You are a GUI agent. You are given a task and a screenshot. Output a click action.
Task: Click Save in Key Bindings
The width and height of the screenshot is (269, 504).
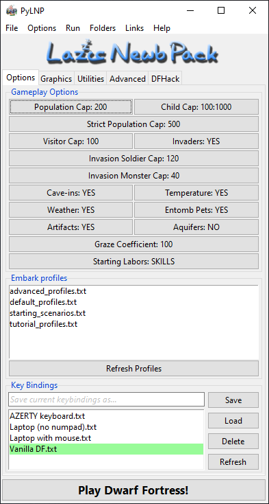pos(233,400)
